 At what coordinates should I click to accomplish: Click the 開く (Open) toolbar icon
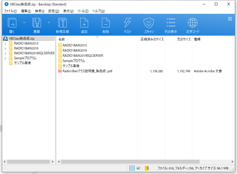click(x=12, y=23)
